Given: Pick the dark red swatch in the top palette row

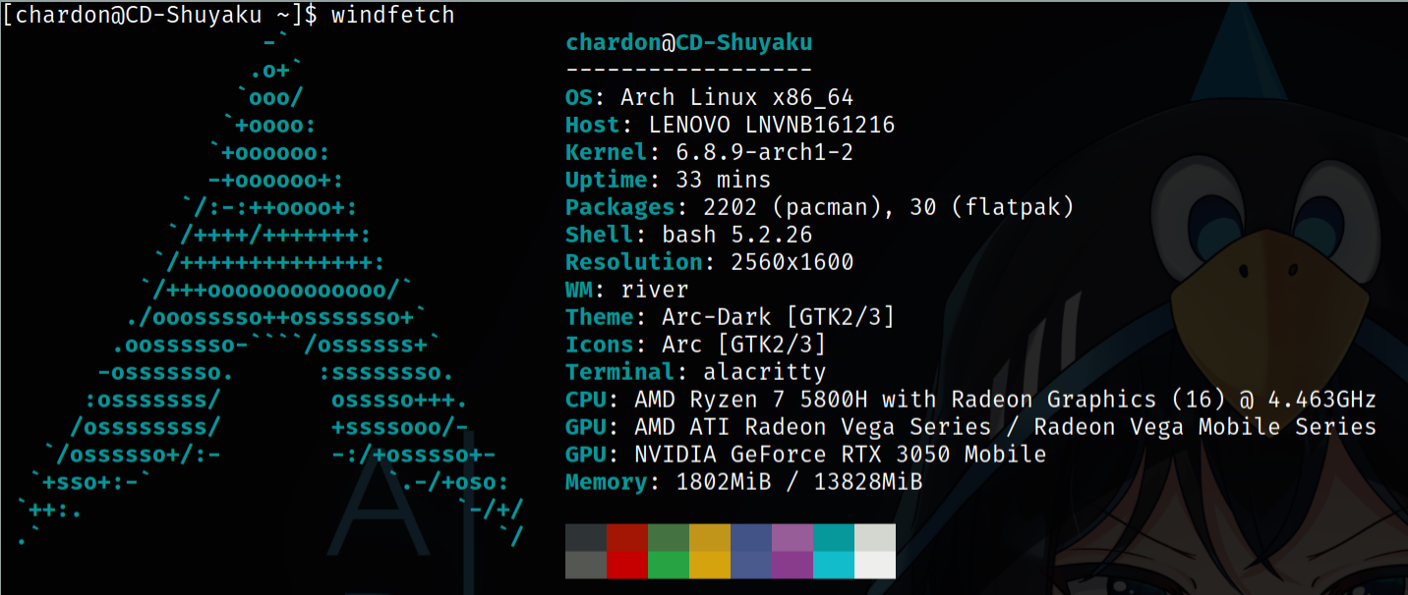Looking at the screenshot, I should pos(627,537).
